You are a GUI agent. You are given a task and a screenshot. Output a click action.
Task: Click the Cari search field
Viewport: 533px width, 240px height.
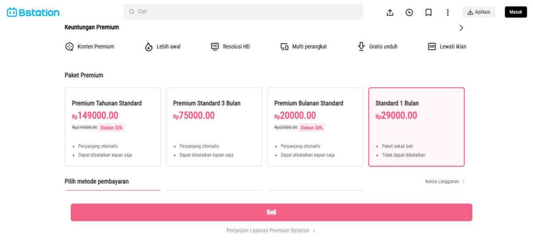click(243, 12)
